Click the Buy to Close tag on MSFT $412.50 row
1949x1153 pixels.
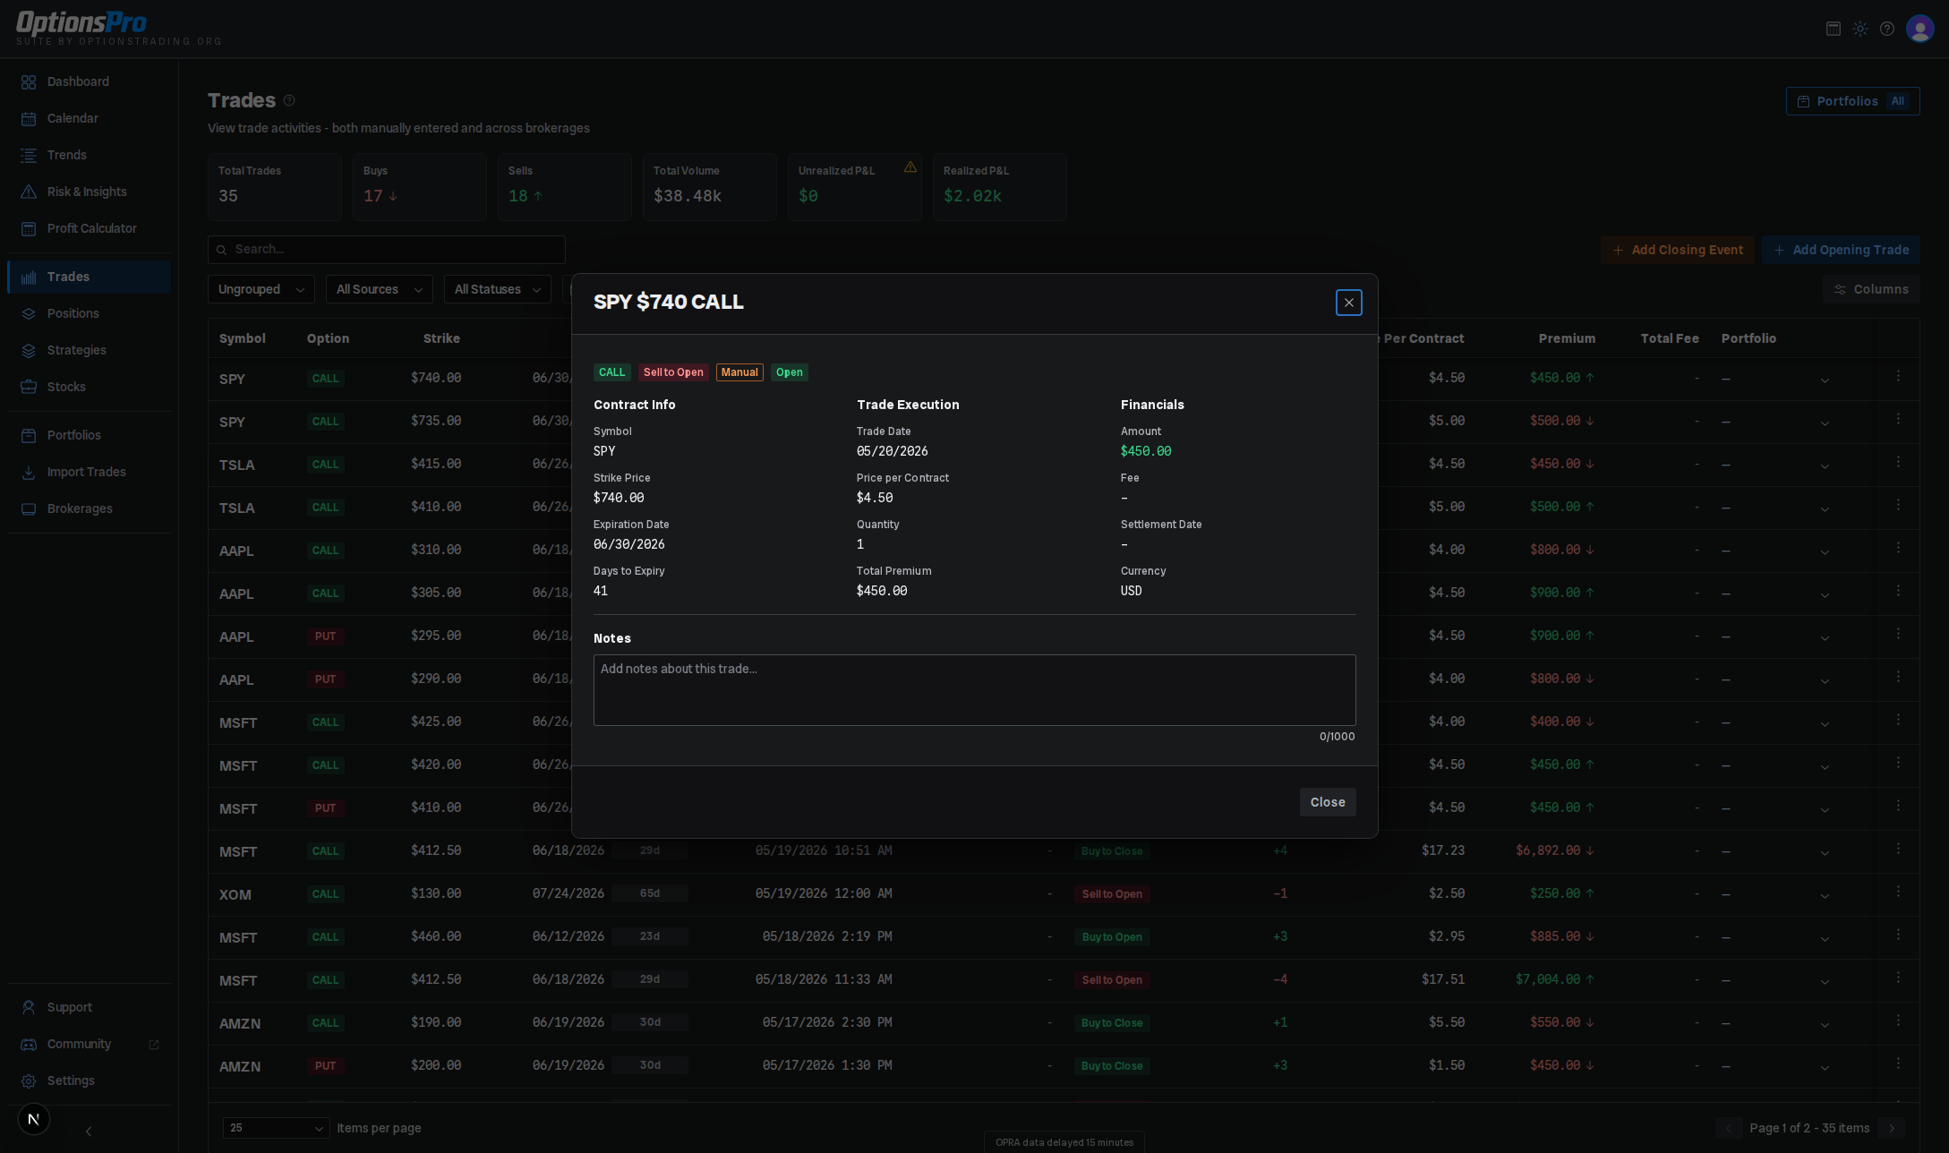coord(1112,851)
